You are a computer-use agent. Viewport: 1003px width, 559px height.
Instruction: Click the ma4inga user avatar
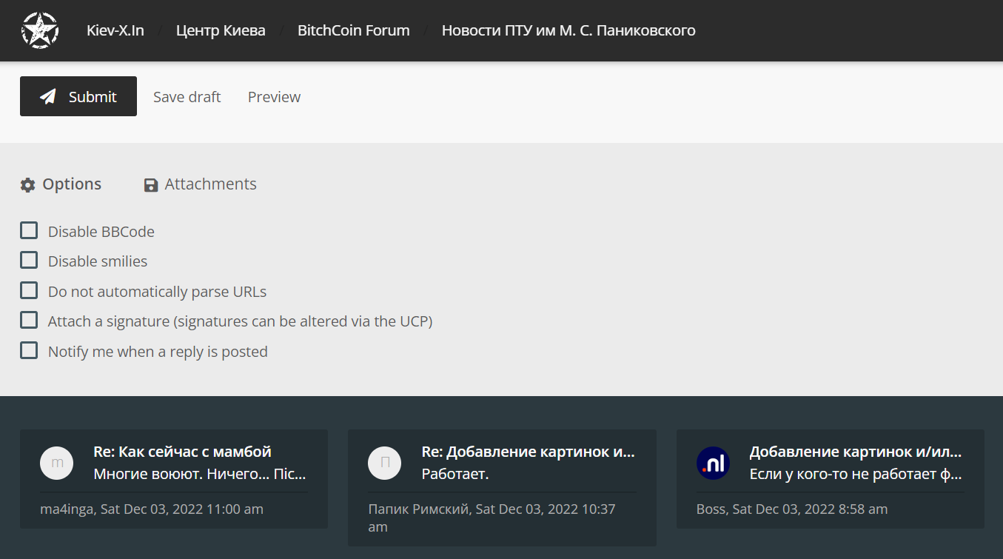[56, 463]
